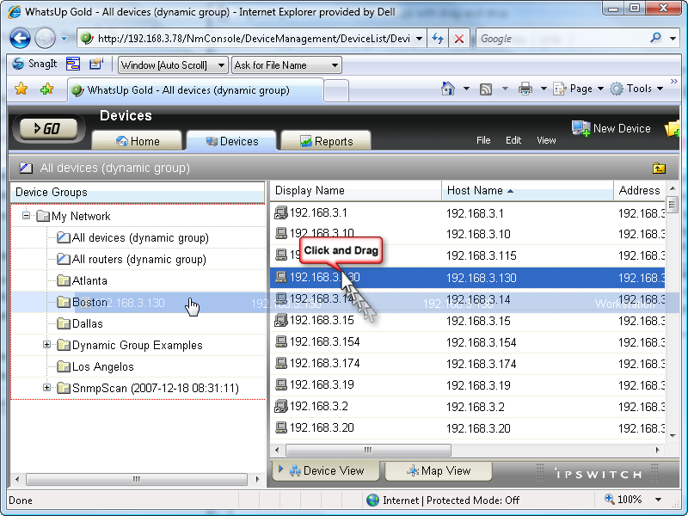Click the Add to Favorites plus icon
The width and height of the screenshot is (688, 516).
[x=47, y=88]
